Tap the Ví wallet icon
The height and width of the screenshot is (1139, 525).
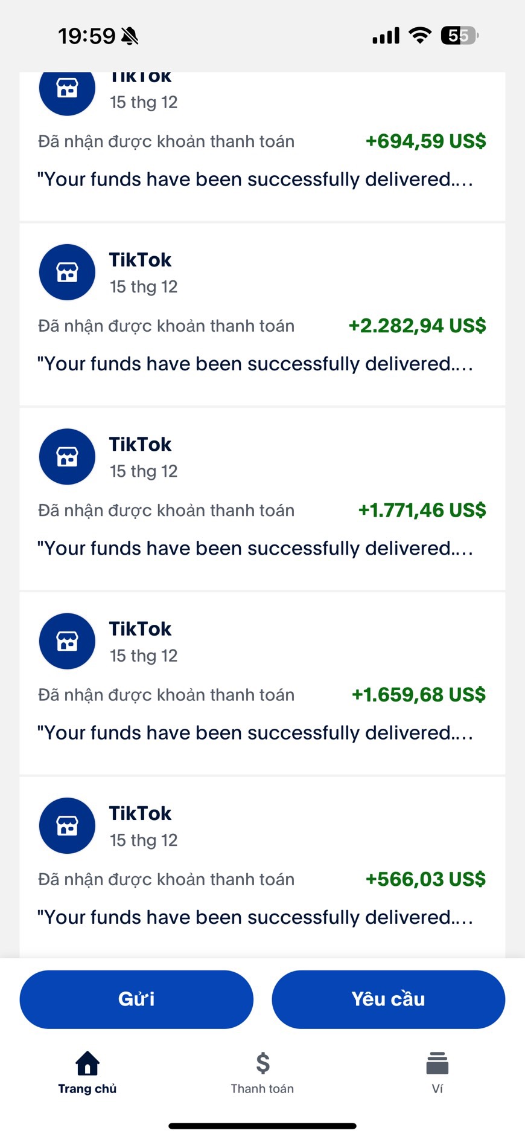point(437,1063)
